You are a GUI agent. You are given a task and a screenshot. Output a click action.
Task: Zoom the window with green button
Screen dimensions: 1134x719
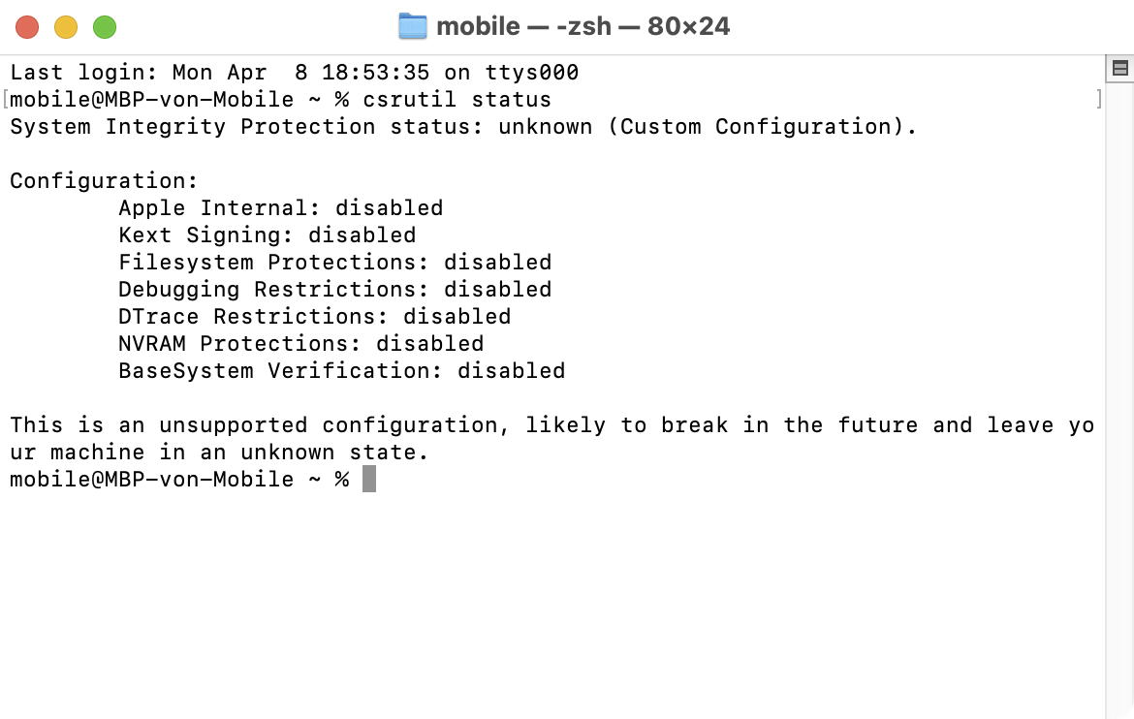tap(105, 27)
